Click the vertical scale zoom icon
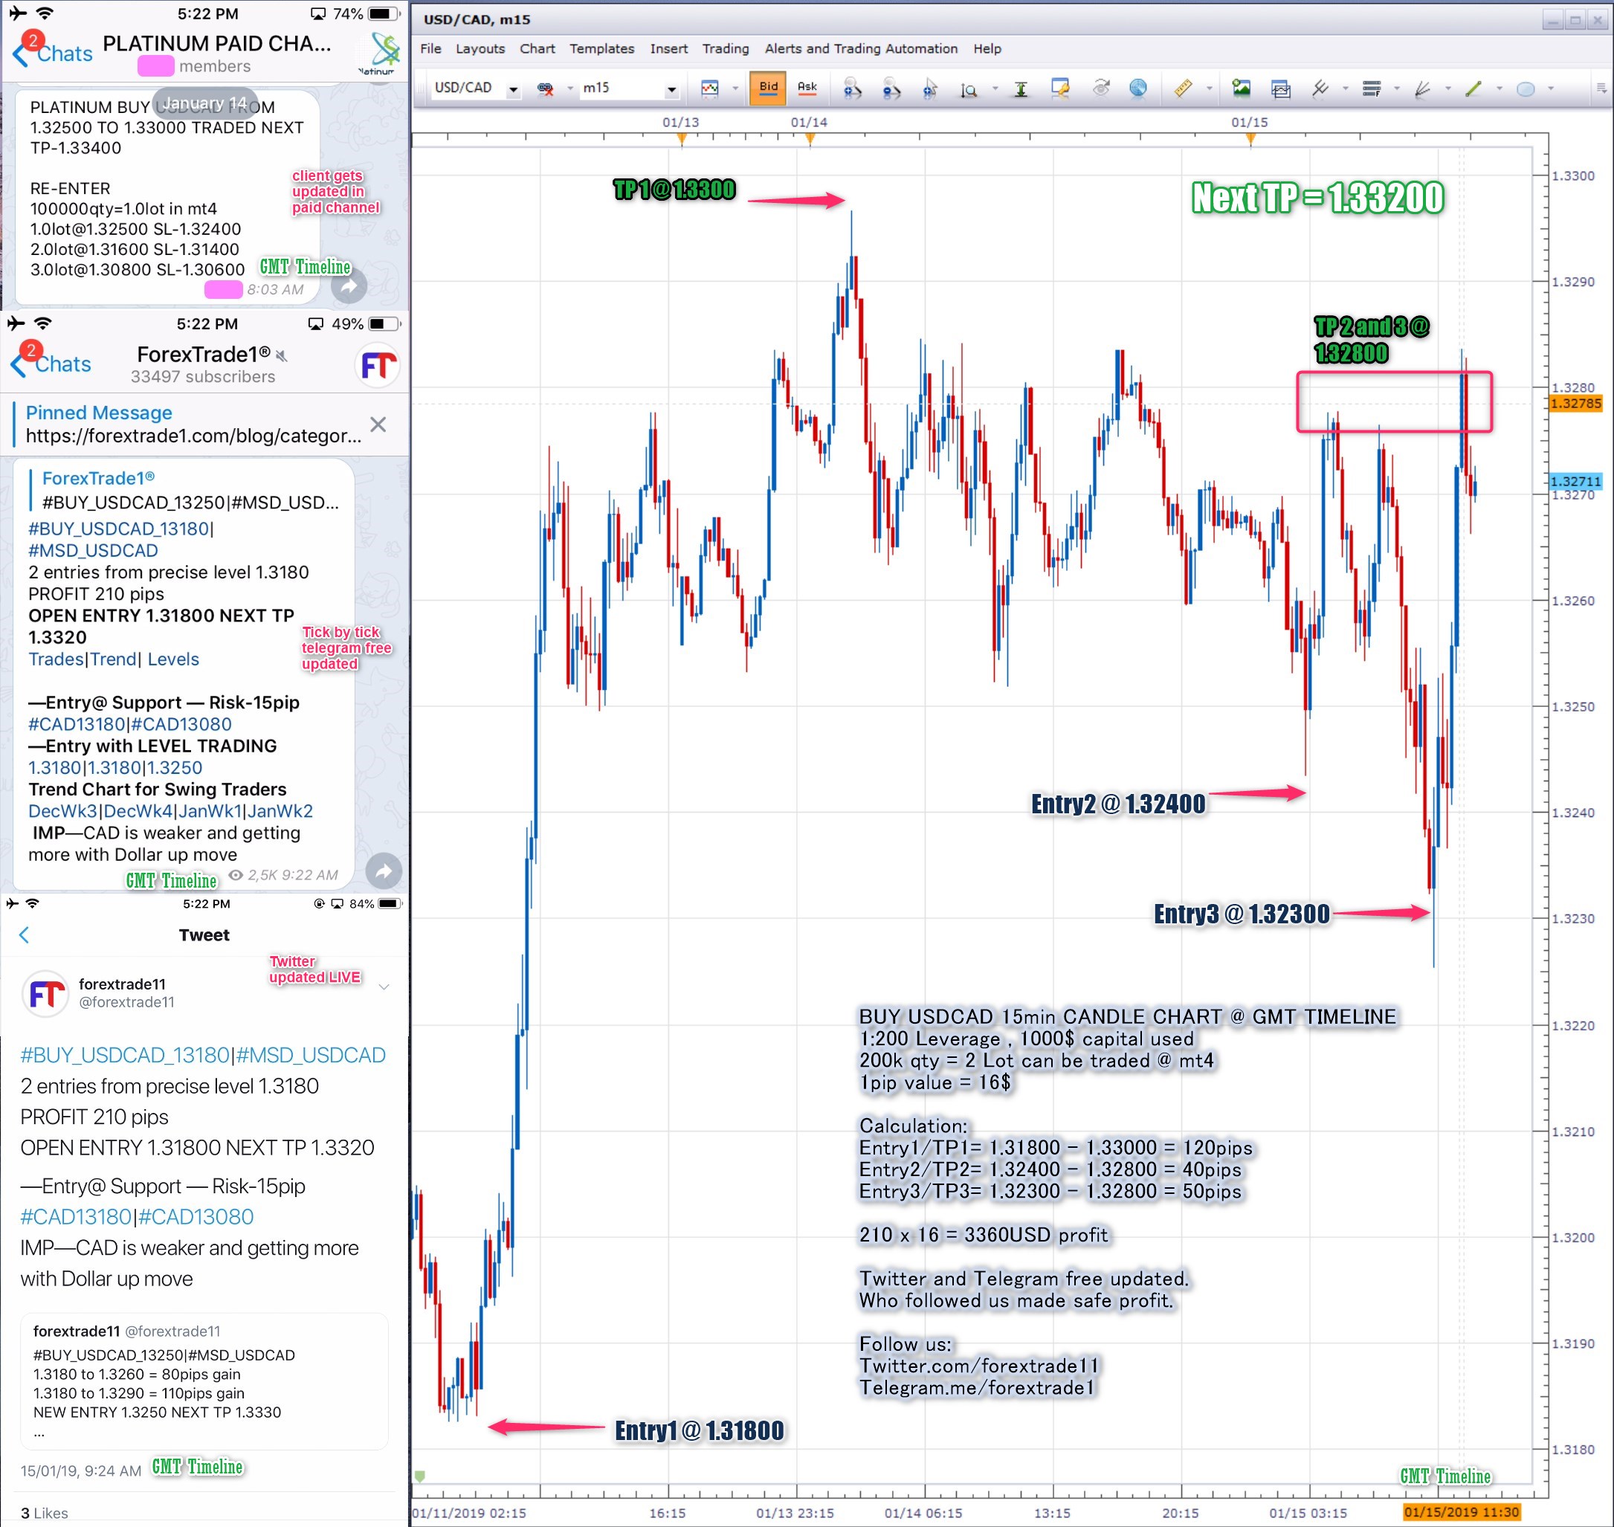 click(969, 89)
